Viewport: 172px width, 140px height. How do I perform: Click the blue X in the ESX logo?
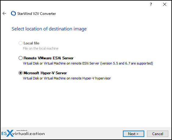click(x=10, y=133)
